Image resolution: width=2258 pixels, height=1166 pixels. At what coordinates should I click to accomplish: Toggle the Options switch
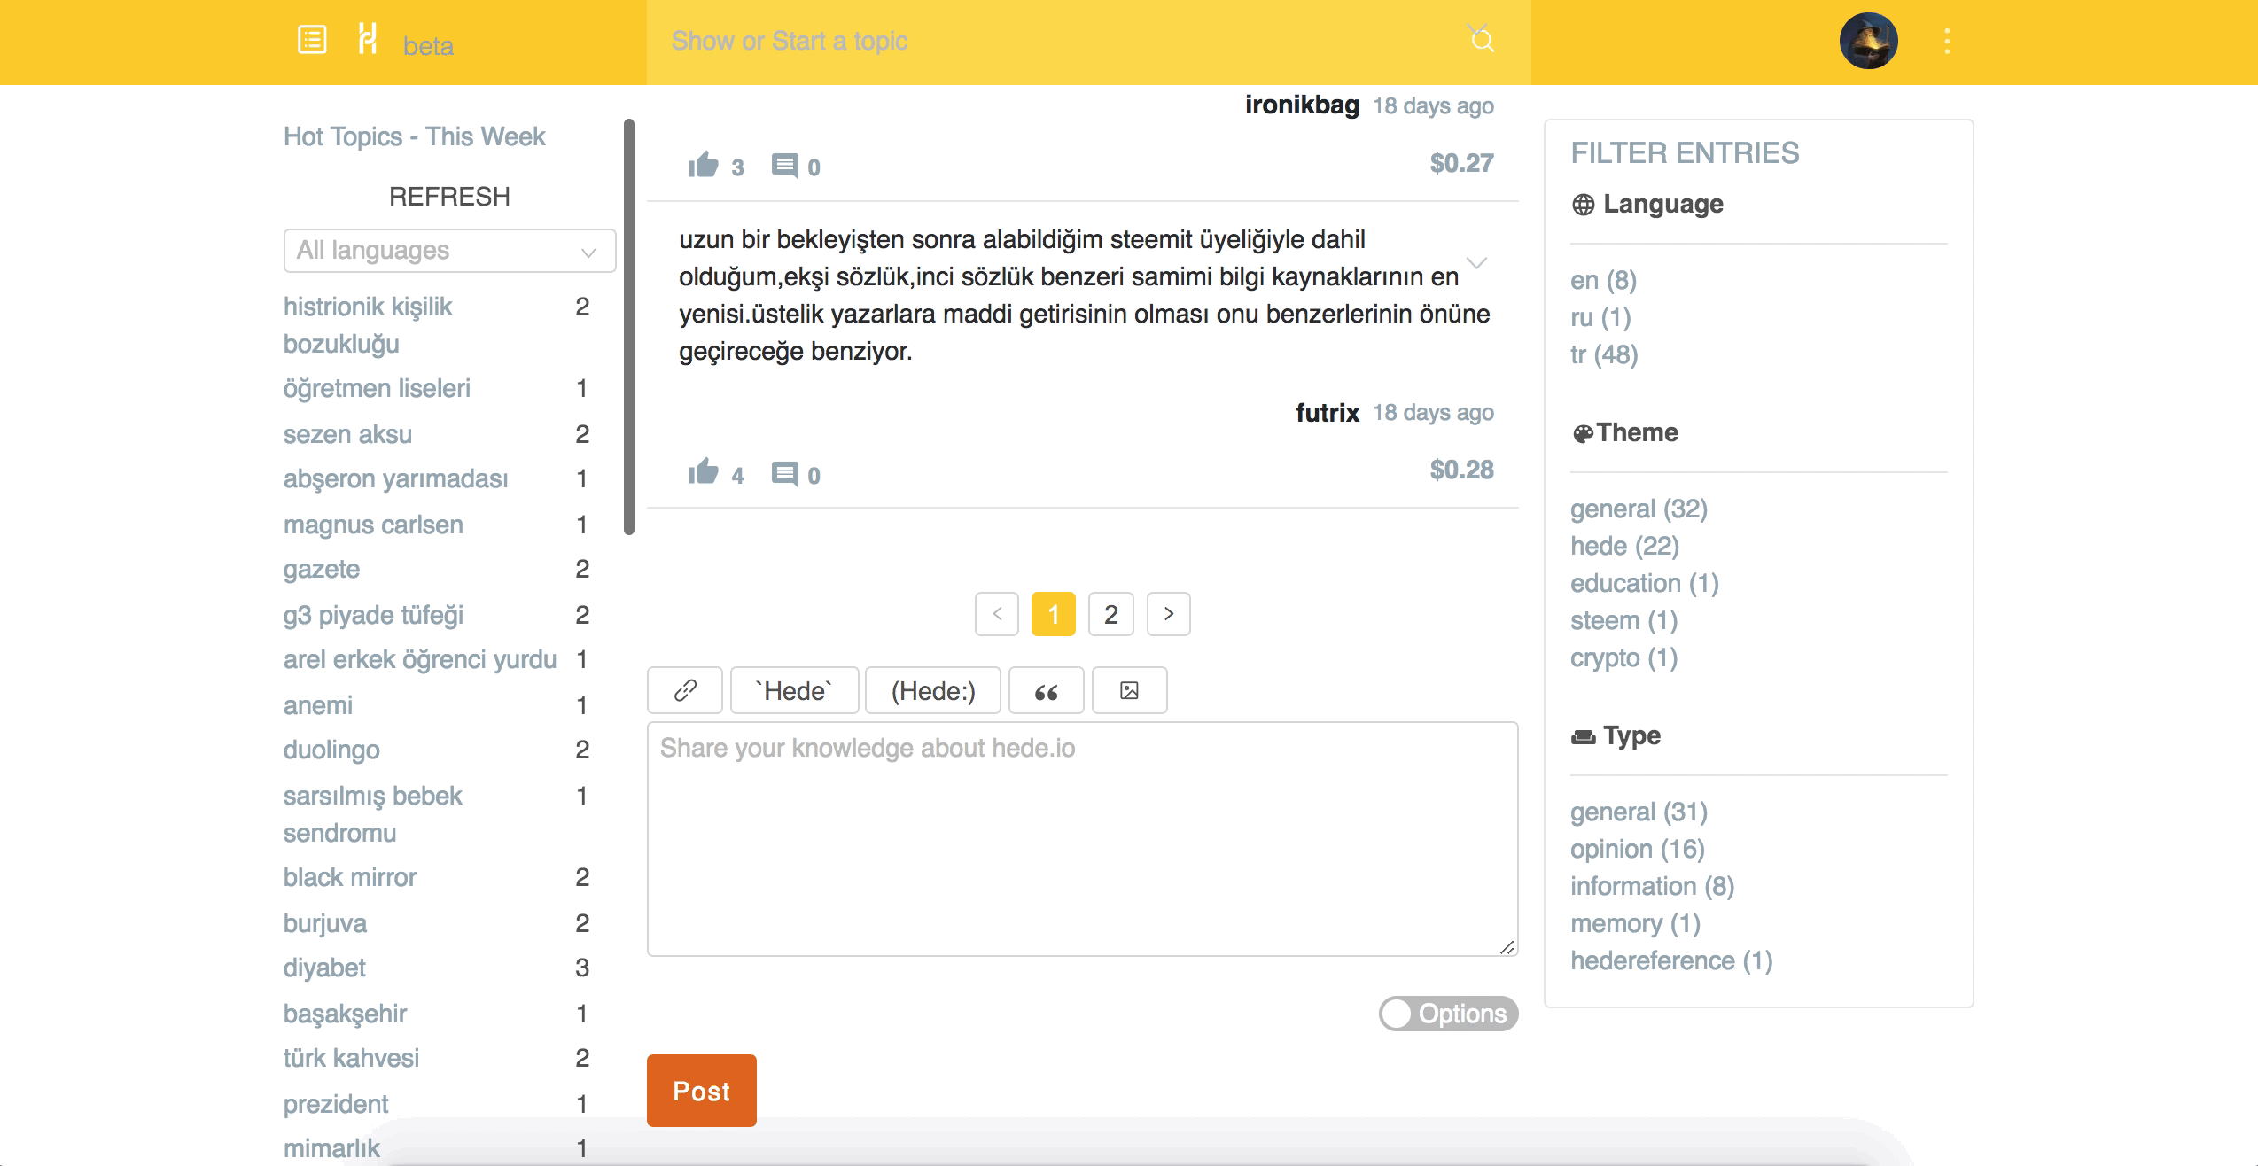[x=1448, y=1014]
